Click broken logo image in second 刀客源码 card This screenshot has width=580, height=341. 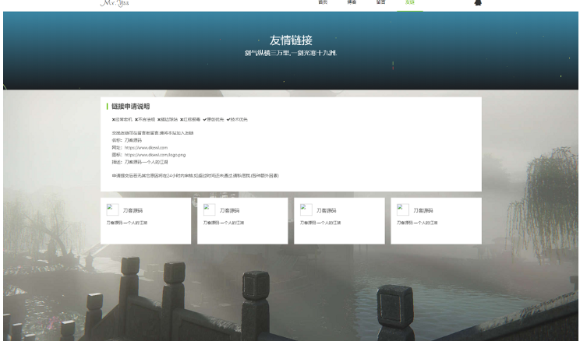click(210, 209)
